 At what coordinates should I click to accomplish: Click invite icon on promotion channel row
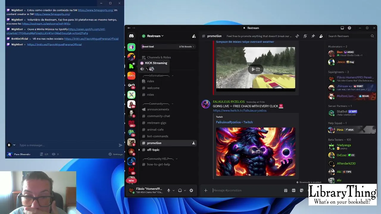pos(193,143)
